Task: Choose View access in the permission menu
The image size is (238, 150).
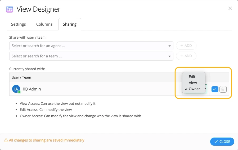Action: (x=193, y=83)
